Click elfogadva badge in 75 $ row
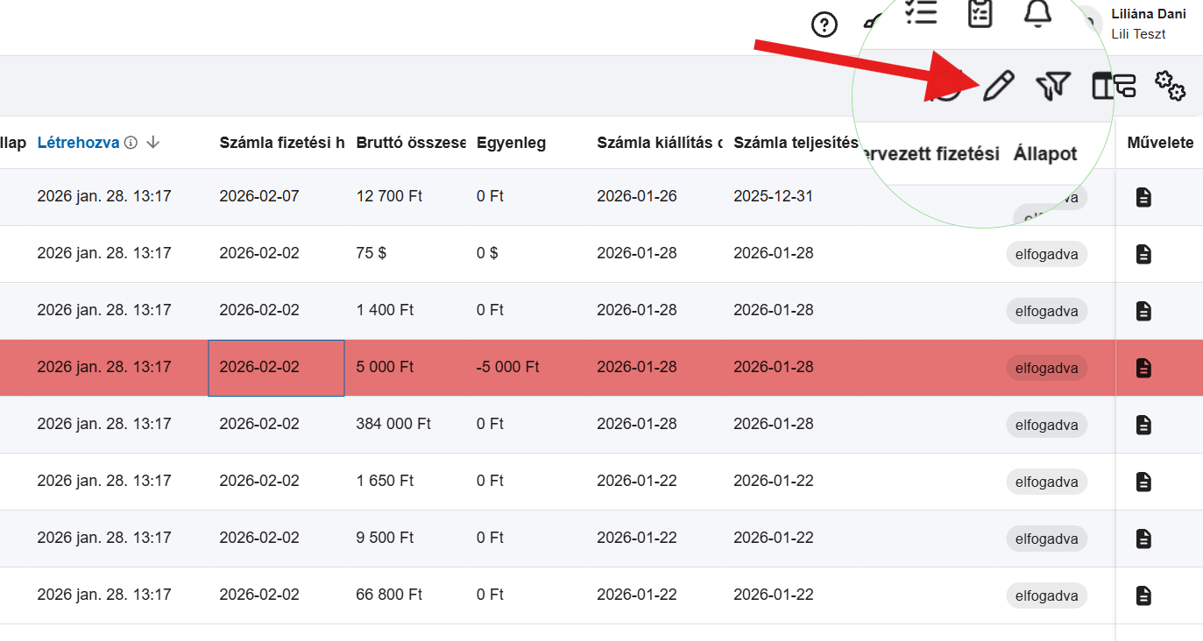 click(1046, 254)
